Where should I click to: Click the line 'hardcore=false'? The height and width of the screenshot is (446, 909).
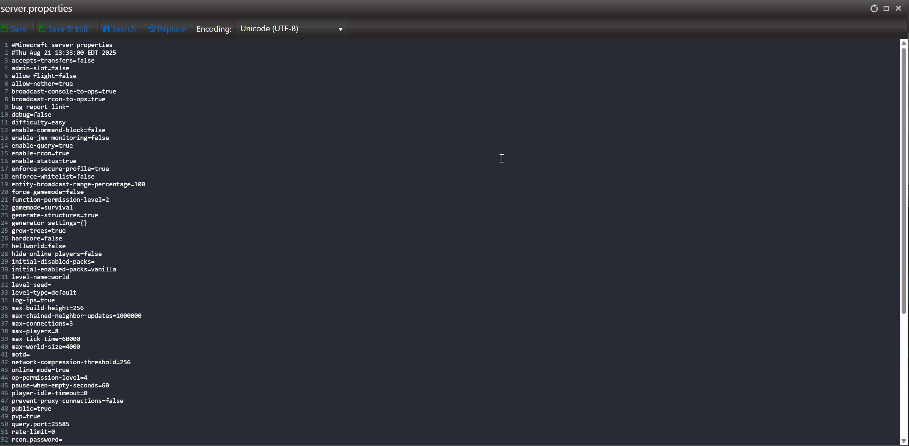click(x=37, y=238)
